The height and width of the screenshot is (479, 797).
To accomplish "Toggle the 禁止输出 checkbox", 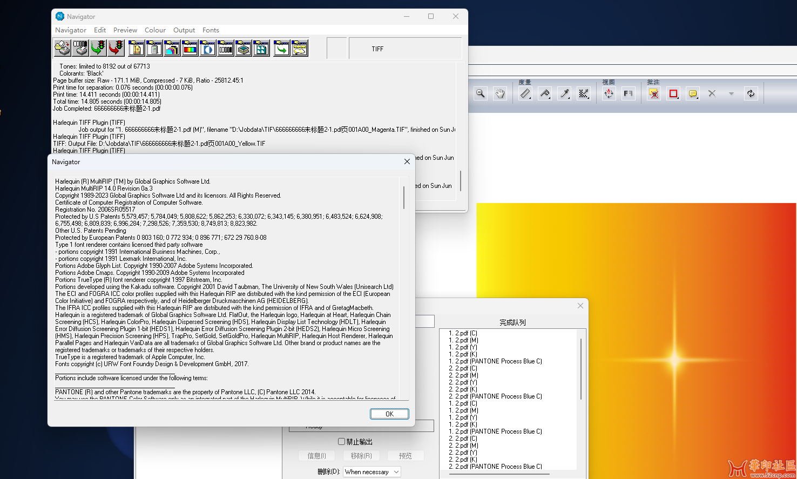I will tap(341, 442).
